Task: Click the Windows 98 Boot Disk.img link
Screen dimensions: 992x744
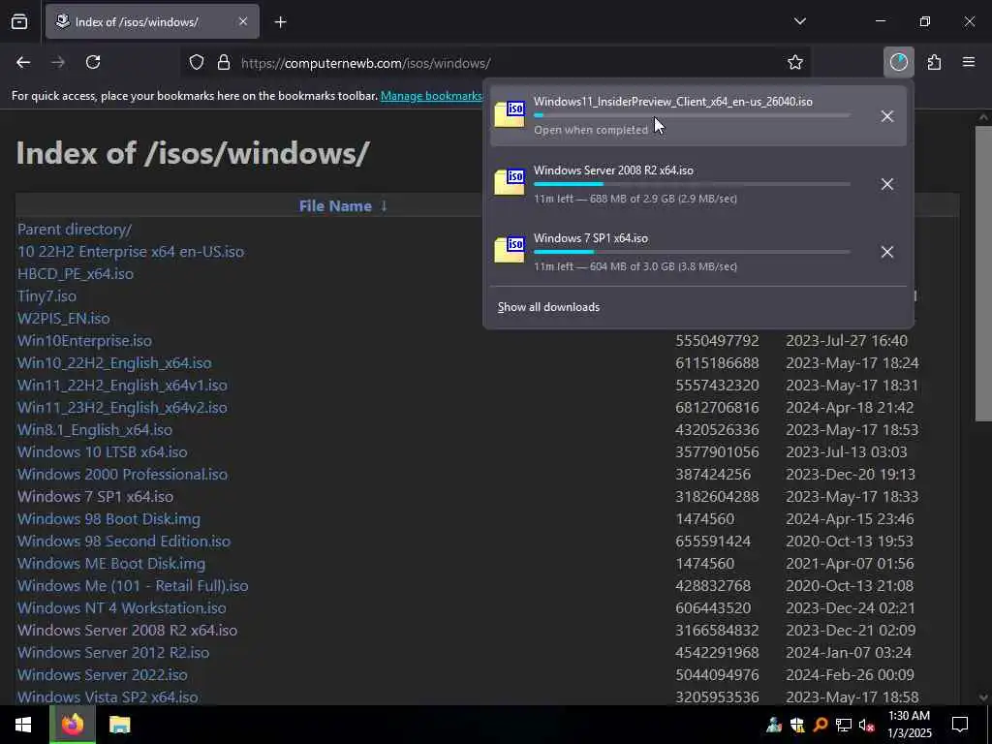Action: (x=108, y=519)
